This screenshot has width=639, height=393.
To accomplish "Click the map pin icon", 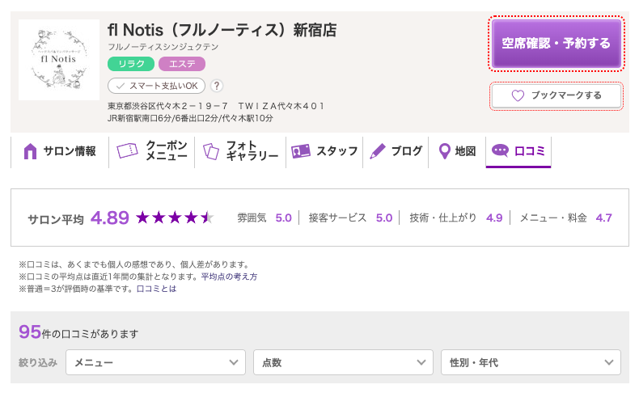I will (x=444, y=151).
